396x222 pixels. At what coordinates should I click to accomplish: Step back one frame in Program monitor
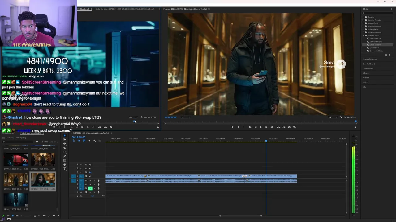[x=256, y=127]
